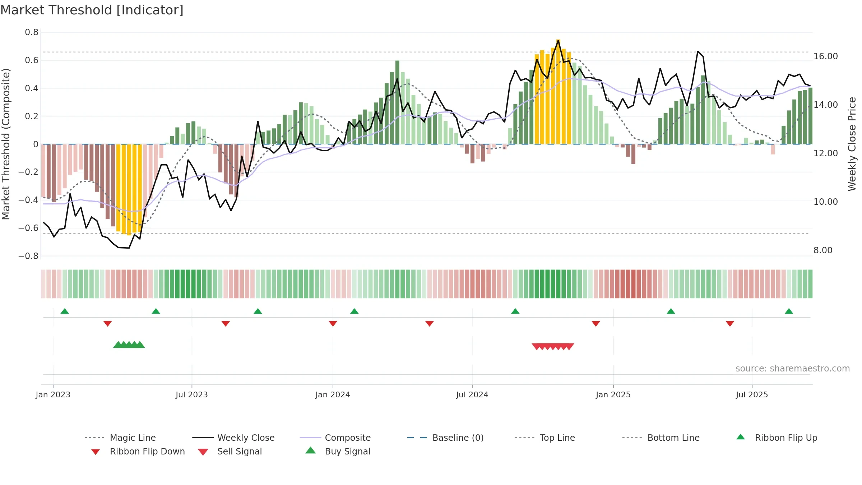Toggle the Ribbon Flip Down legend item
Screen dimensions: 862x485
[x=138, y=451]
